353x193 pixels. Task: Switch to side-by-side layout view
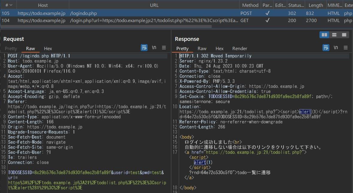[325, 35]
